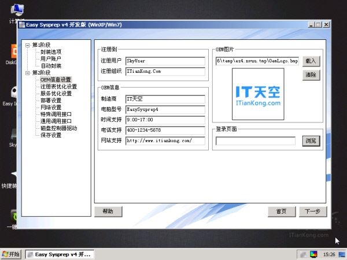
Task: Select OEM信息设置 tree item
Action: pos(56,80)
